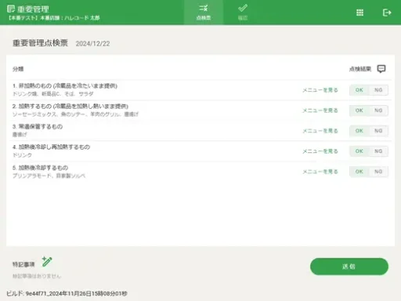Viewport: 401px width, 301px height.
Task: Switch to the 点検票 tab
Action: coord(204,13)
